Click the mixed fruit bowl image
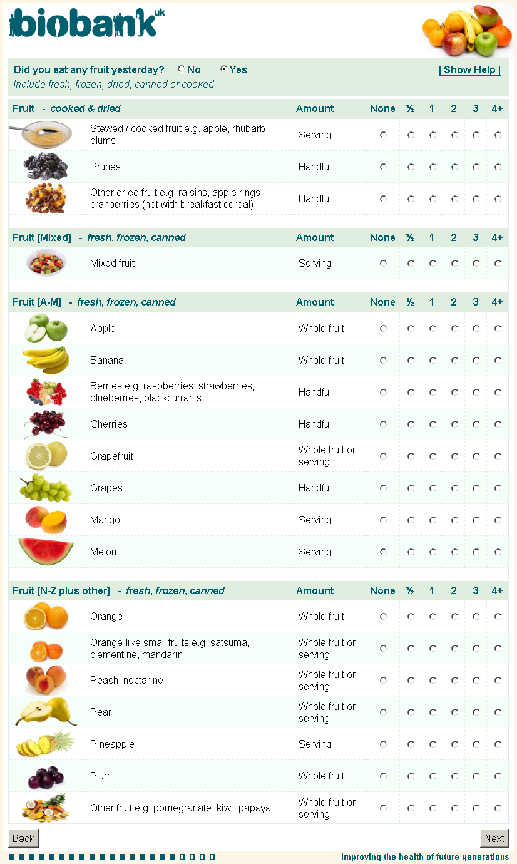Screen dimensions: 517x864 [46, 263]
